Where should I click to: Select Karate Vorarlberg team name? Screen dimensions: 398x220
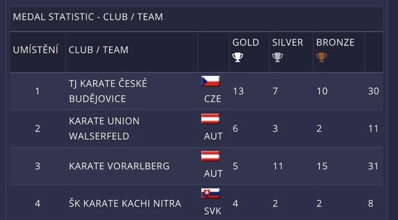coord(119,166)
